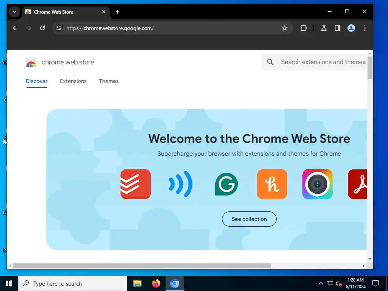
Task: Click the vertical scrollbar thumb
Action: click(x=370, y=67)
